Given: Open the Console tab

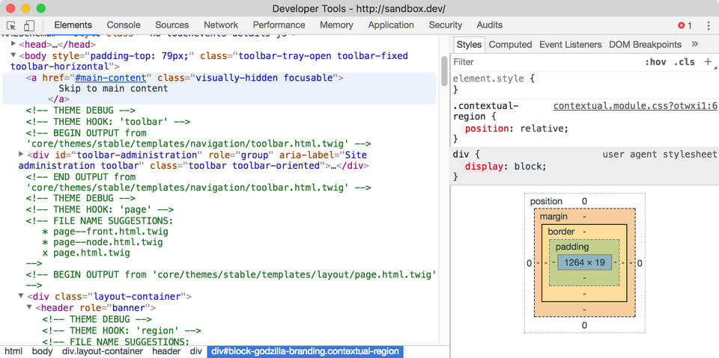Looking at the screenshot, I should [x=124, y=25].
